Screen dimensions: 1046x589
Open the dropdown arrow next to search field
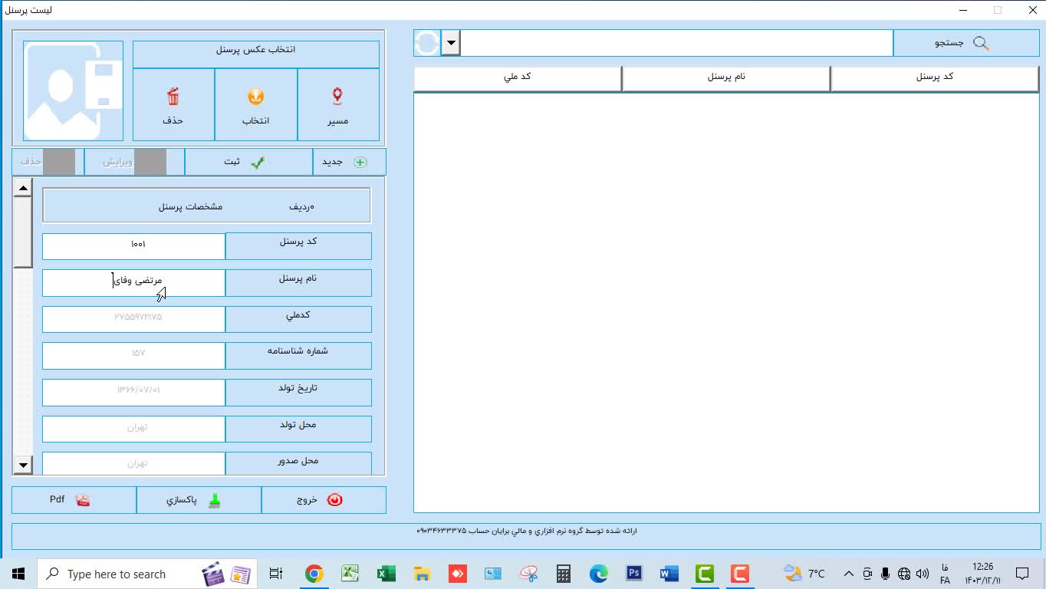451,43
